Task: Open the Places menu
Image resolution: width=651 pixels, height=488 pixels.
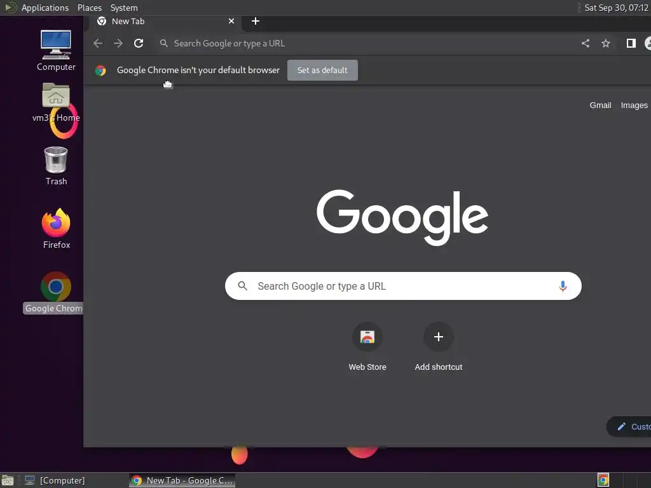Action: 89,8
